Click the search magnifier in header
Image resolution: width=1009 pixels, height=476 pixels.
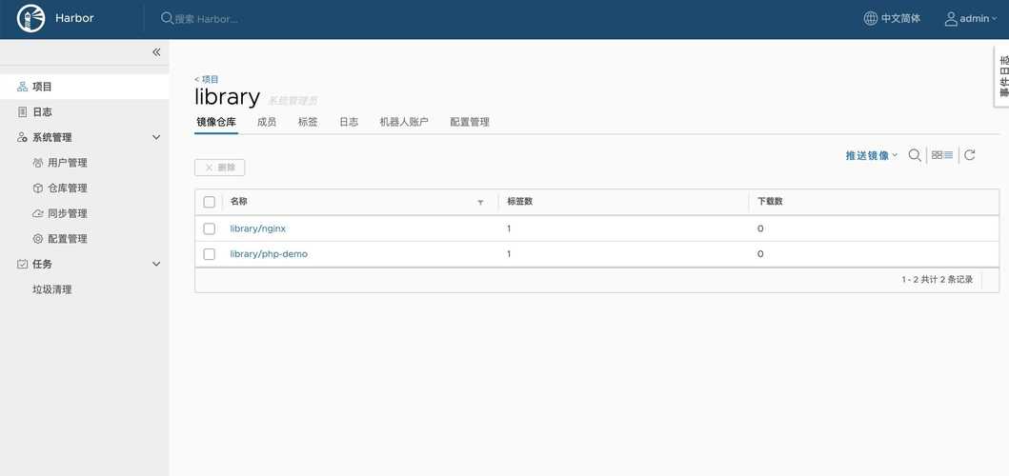coord(167,19)
